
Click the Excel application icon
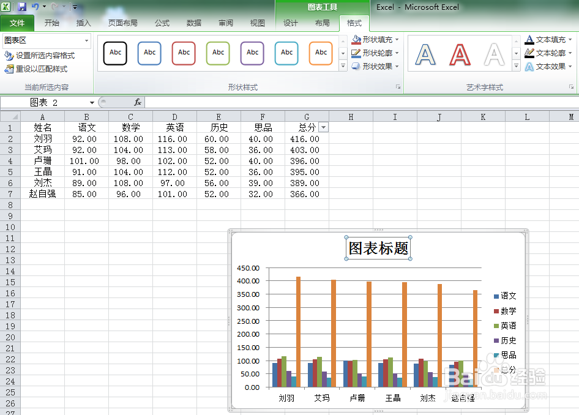point(6,7)
